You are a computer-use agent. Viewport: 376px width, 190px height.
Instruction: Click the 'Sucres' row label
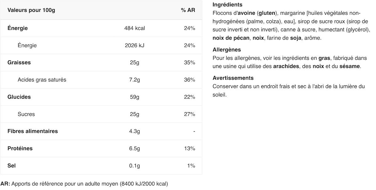[26, 114]
